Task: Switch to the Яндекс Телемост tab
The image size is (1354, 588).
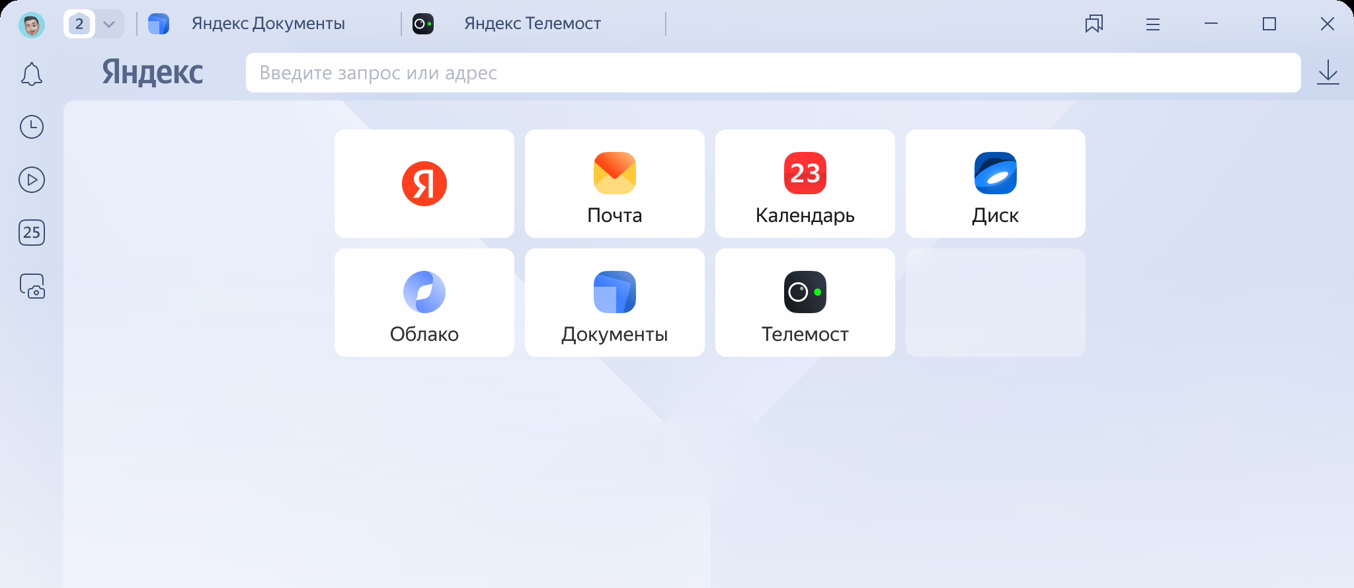Action: pos(532,24)
